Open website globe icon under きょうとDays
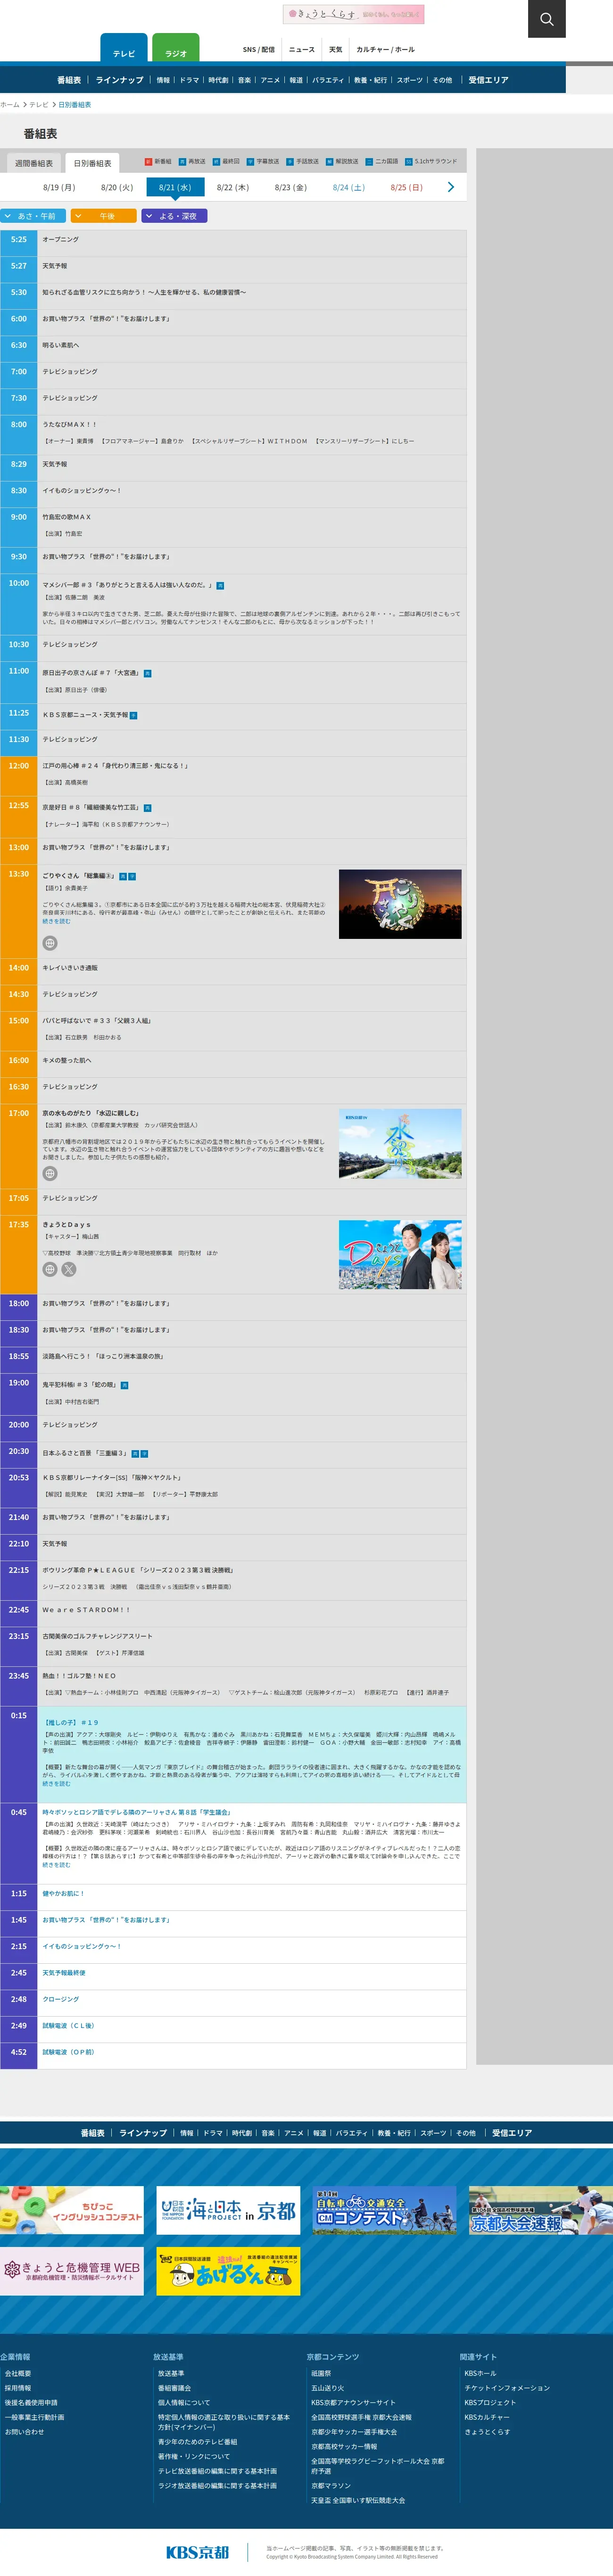 [x=50, y=1269]
